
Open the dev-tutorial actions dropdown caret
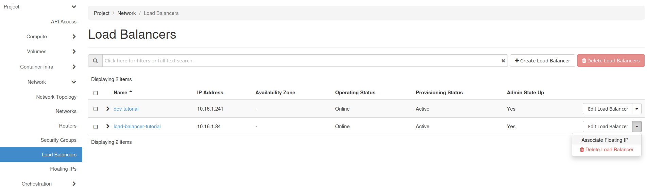pyautogui.click(x=637, y=109)
